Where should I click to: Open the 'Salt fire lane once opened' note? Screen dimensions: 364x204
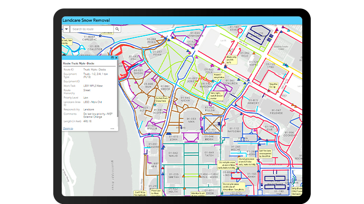[265, 154]
